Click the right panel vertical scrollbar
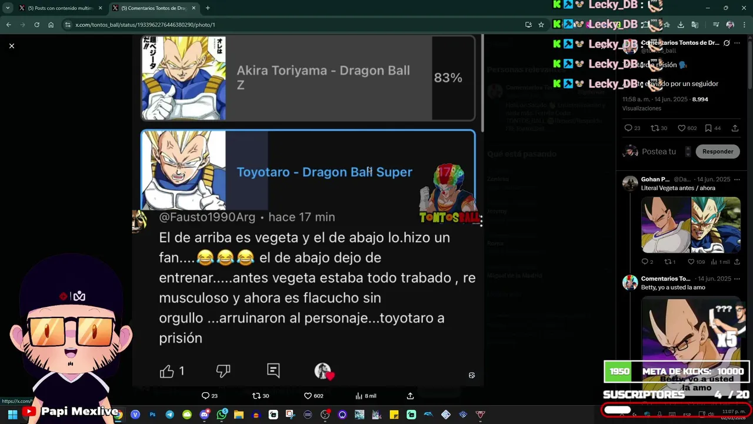This screenshot has width=753, height=424. (749, 65)
